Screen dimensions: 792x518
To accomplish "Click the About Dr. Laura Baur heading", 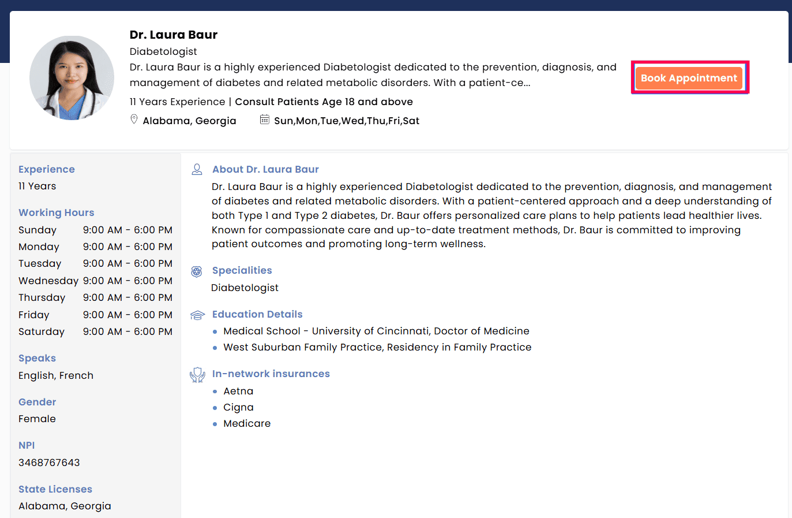I will pos(265,169).
